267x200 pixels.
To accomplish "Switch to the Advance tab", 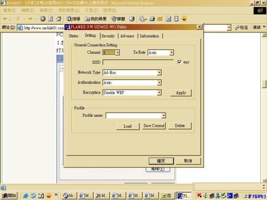I will click(x=127, y=36).
